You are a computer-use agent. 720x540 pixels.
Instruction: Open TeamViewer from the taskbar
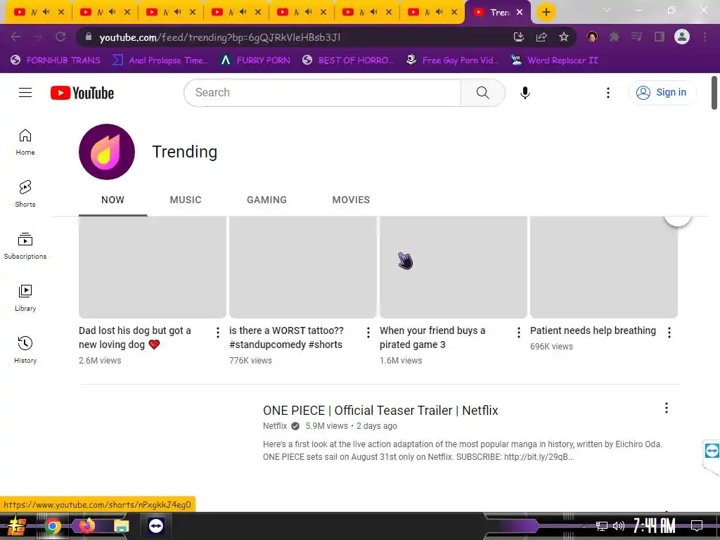tap(155, 526)
